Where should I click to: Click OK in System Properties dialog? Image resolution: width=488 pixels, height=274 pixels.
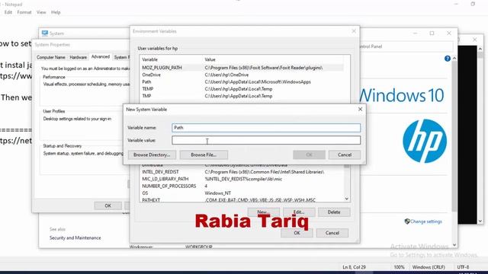click(x=108, y=205)
